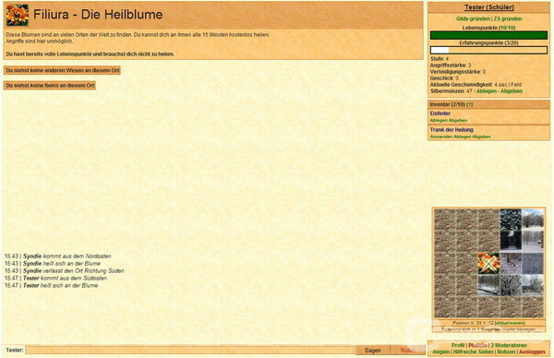Open the 2 Moderatoren link
Screen dimensions: 554x358
point(509,345)
